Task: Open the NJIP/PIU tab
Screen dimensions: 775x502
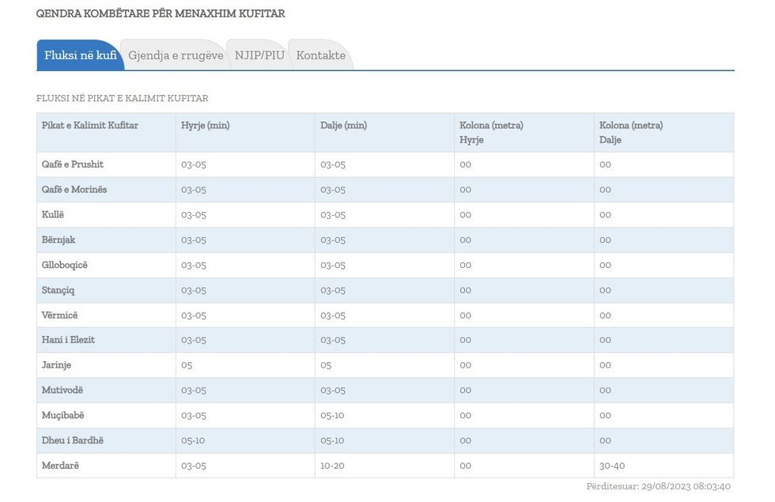Action: pos(259,55)
